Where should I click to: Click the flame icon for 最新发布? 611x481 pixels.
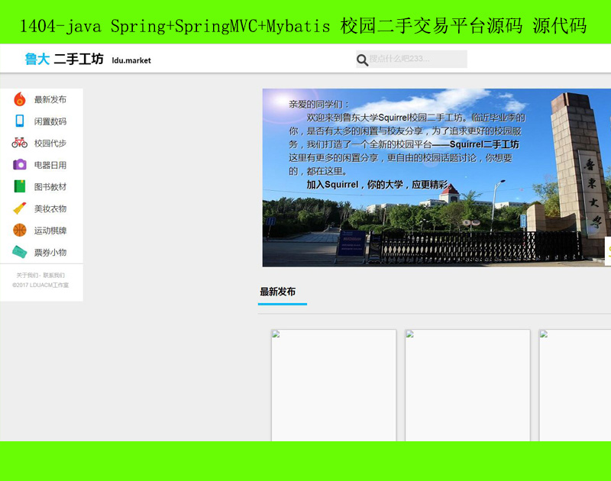[x=20, y=99]
